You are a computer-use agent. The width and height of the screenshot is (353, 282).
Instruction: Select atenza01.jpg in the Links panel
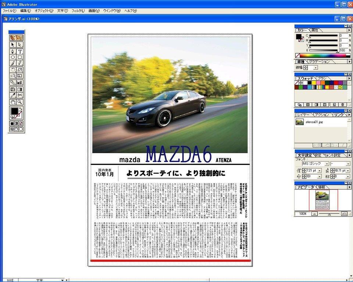(321, 122)
